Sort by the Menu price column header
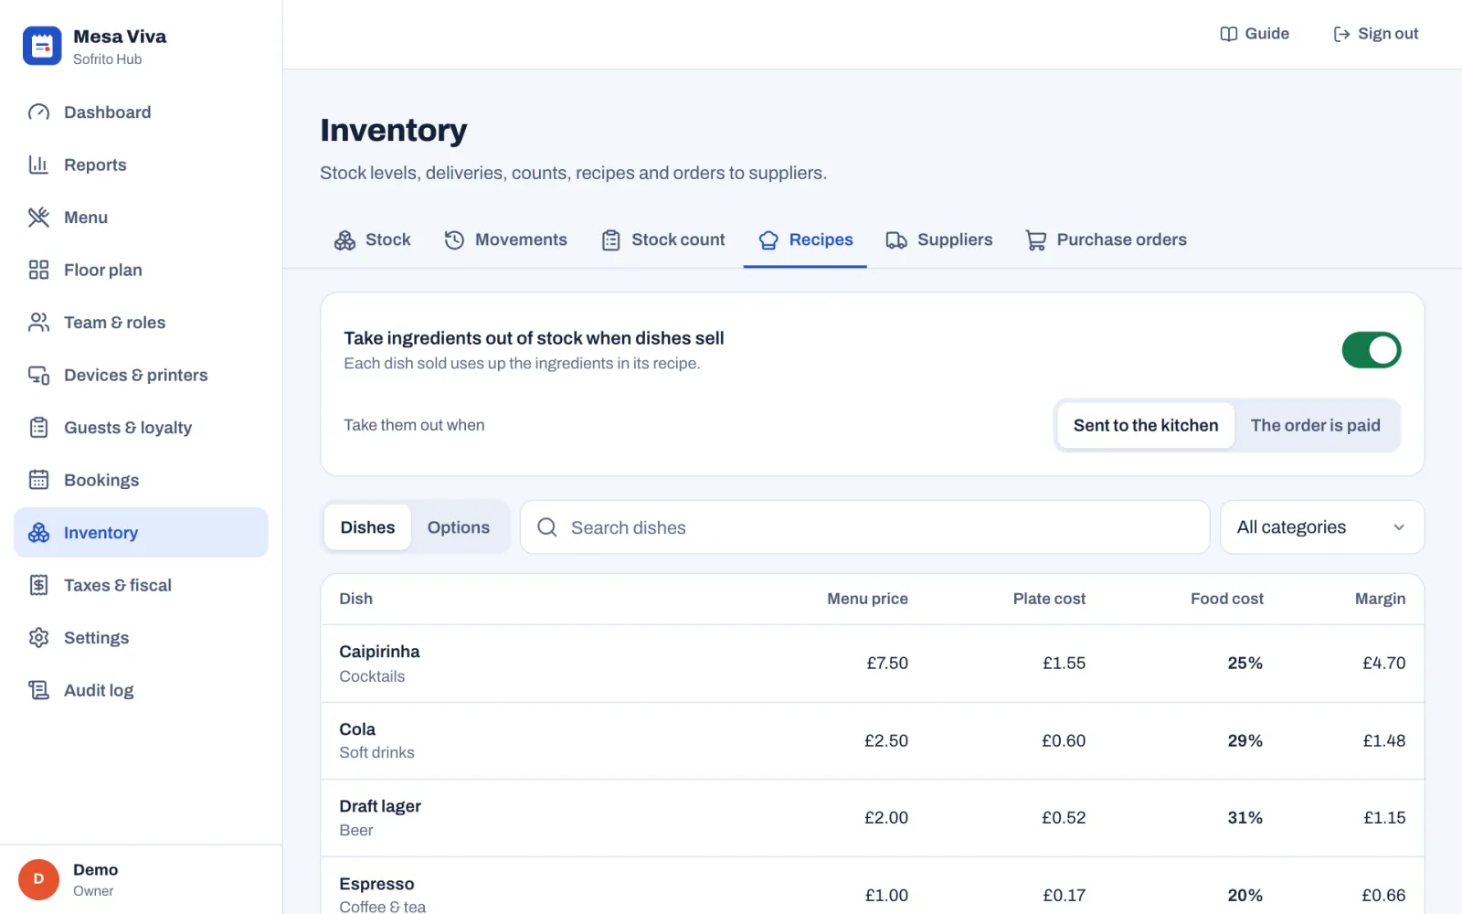 click(x=867, y=599)
